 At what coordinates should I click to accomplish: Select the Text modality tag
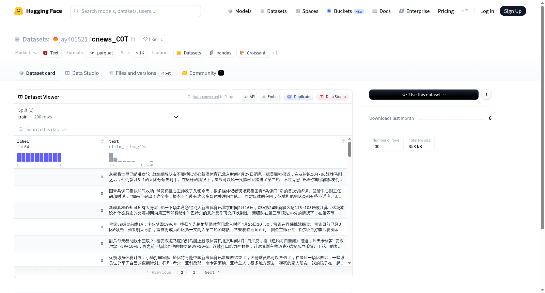point(51,53)
